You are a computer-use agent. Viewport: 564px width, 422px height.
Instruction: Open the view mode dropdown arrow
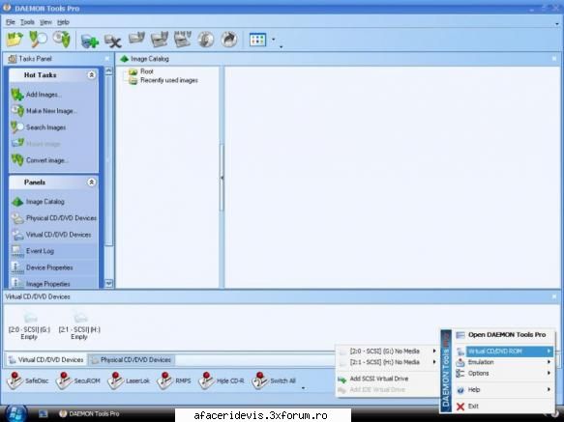[x=274, y=40]
